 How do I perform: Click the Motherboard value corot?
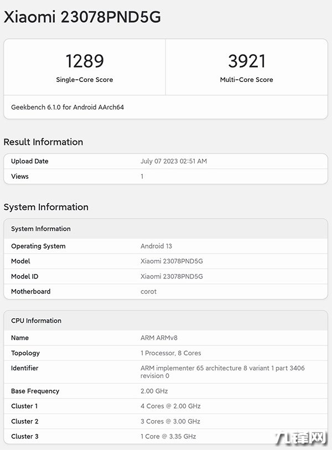point(148,292)
